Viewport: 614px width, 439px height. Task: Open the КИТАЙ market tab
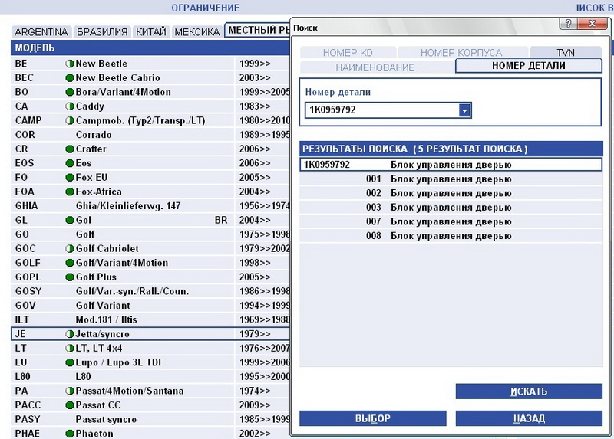151,31
